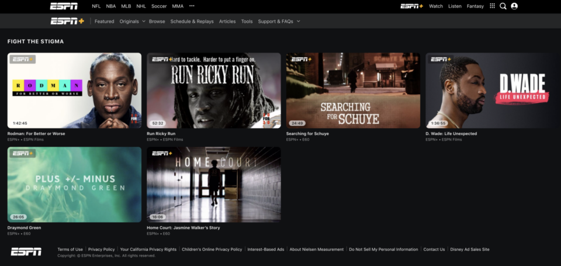Open the Disney Ad Sales Site link
Image resolution: width=561 pixels, height=266 pixels.
[x=470, y=250]
